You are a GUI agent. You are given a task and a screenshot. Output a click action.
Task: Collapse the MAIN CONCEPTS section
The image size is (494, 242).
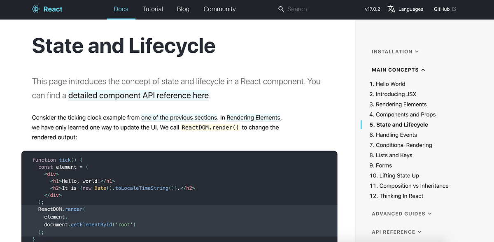[x=398, y=70]
